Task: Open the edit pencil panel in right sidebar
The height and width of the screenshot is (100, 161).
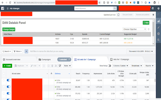Action: point(158,27)
